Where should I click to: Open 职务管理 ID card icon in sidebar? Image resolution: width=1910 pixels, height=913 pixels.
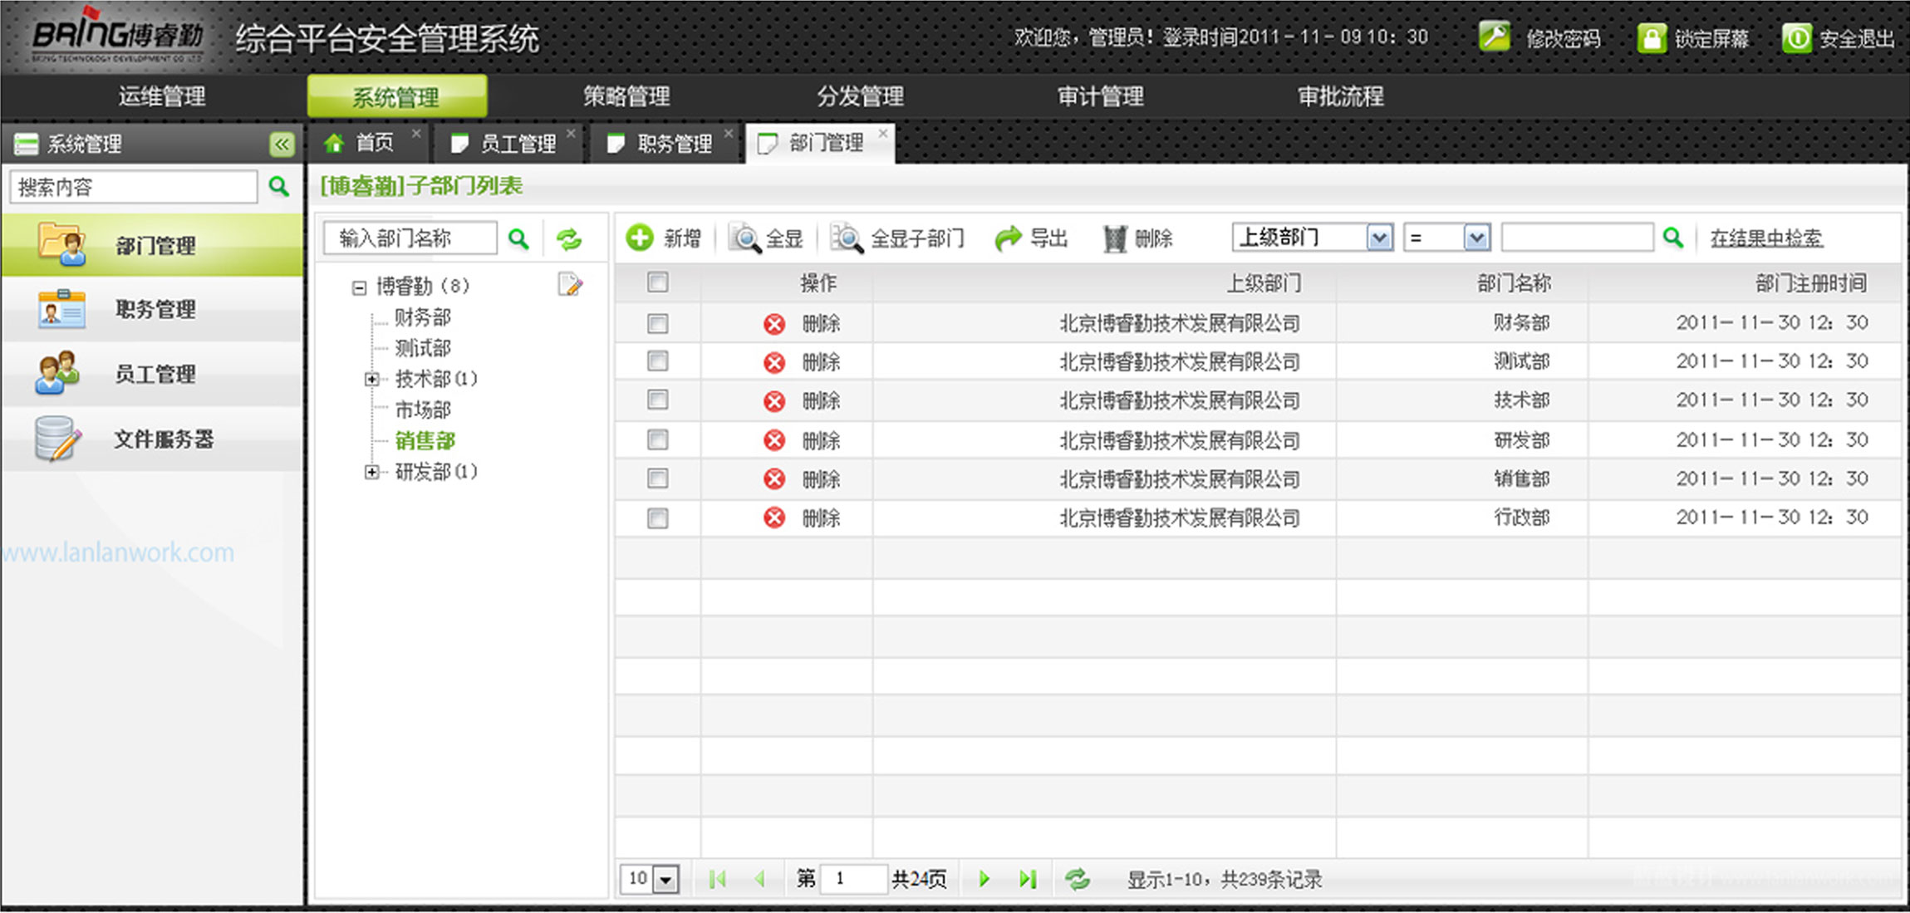click(x=61, y=309)
